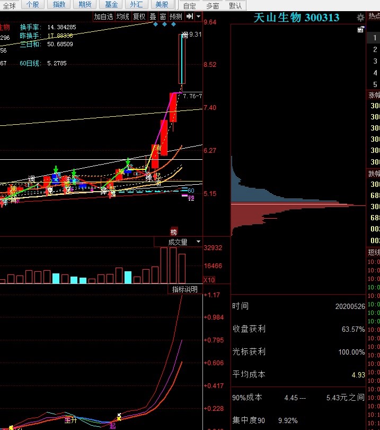Click the X10 volume scale marker

pyautogui.click(x=209, y=280)
